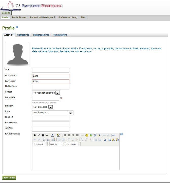Open the birth date calendar picker
The image size is (170, 183).
pyautogui.click(x=61, y=98)
